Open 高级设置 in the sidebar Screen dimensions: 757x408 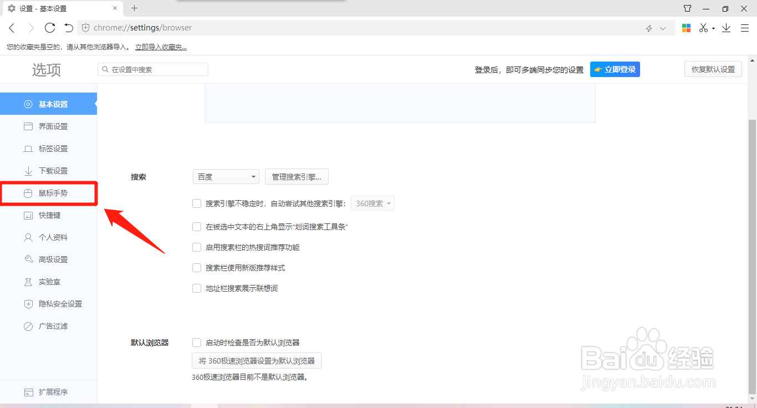(48, 259)
